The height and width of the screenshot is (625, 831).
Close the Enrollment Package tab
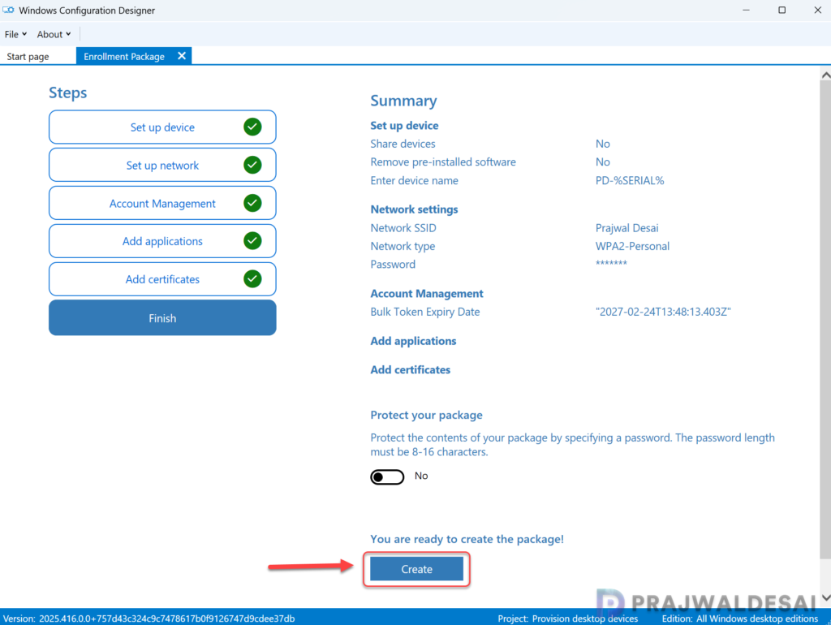coord(182,56)
